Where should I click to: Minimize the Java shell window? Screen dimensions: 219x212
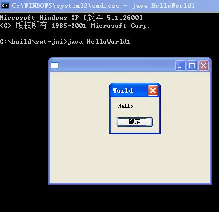coord(180,65)
